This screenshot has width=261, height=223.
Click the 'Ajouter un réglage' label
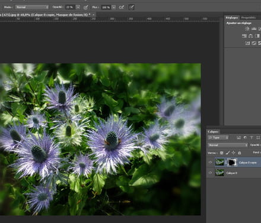(x=239, y=23)
